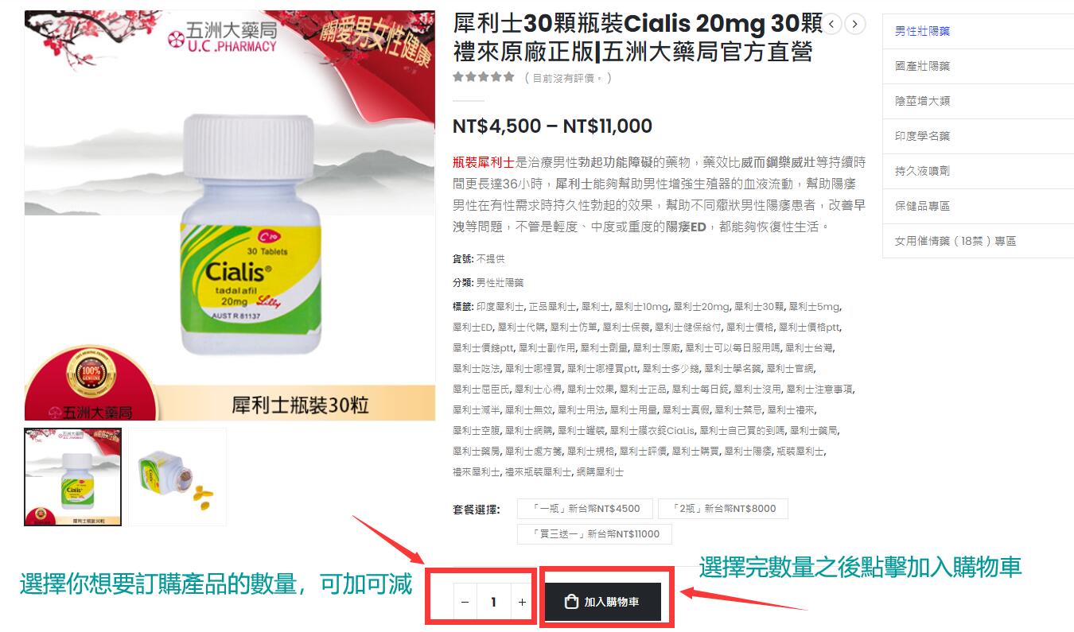
Task: Open the 男性壯陽藥 category link under 分類
Action: click(500, 283)
